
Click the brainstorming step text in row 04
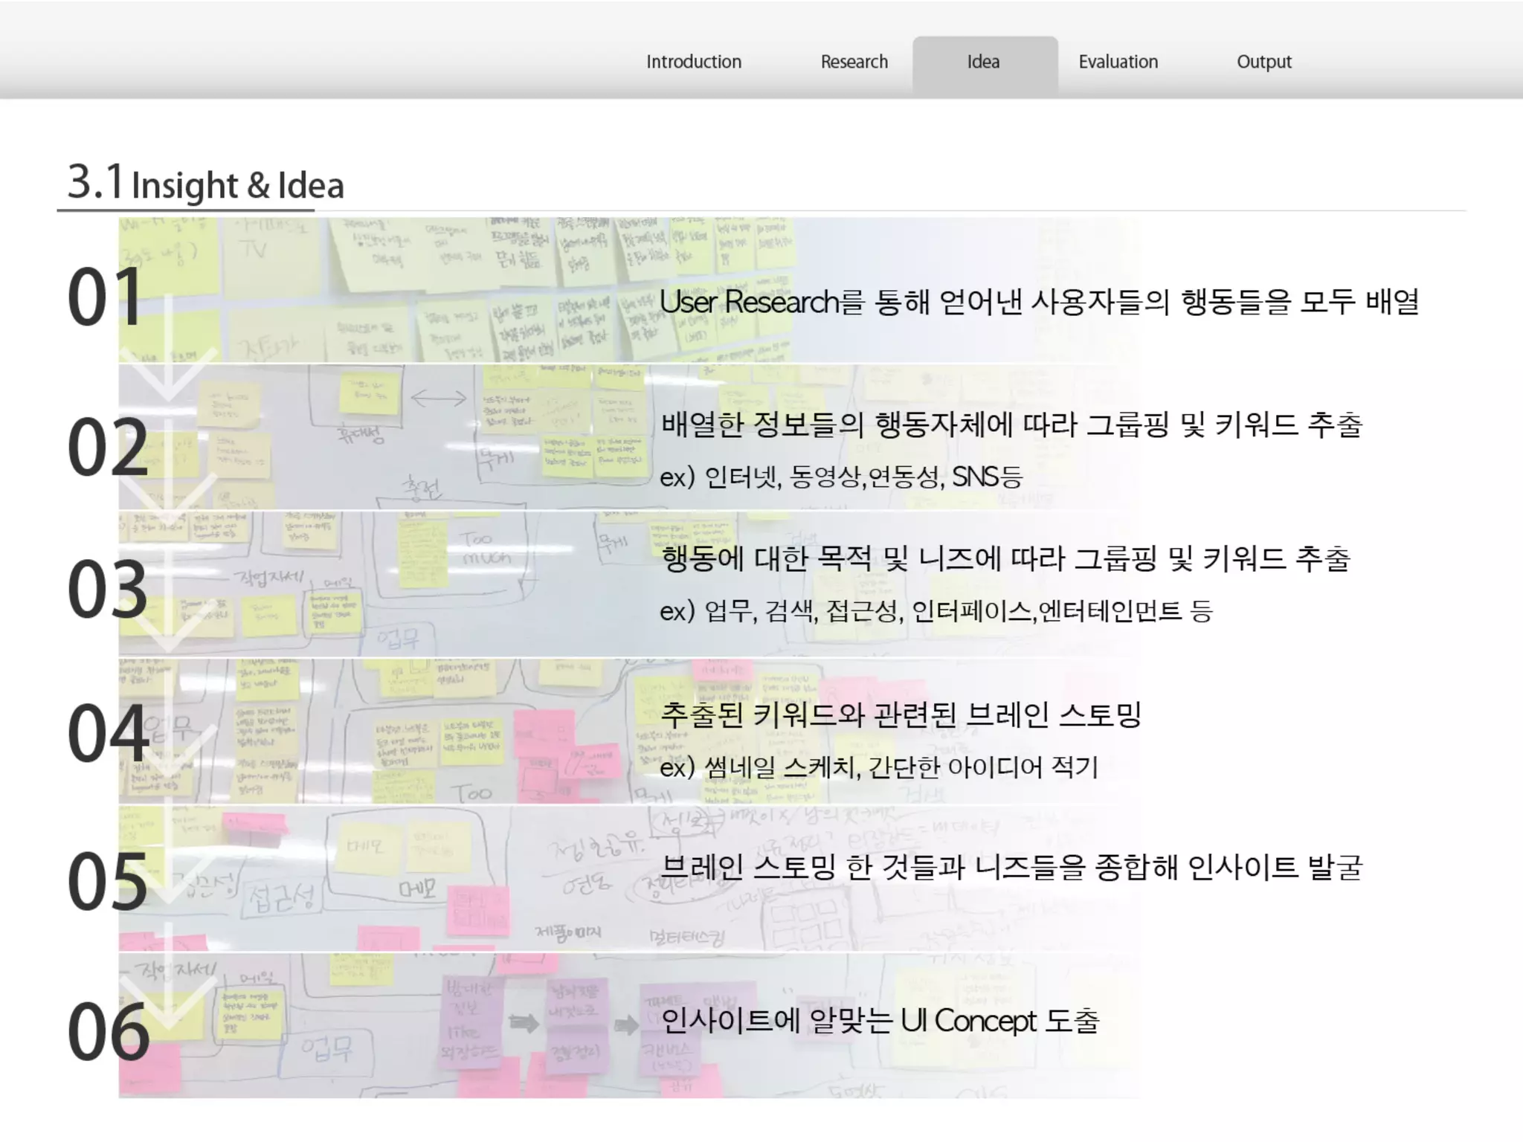pyautogui.click(x=900, y=715)
